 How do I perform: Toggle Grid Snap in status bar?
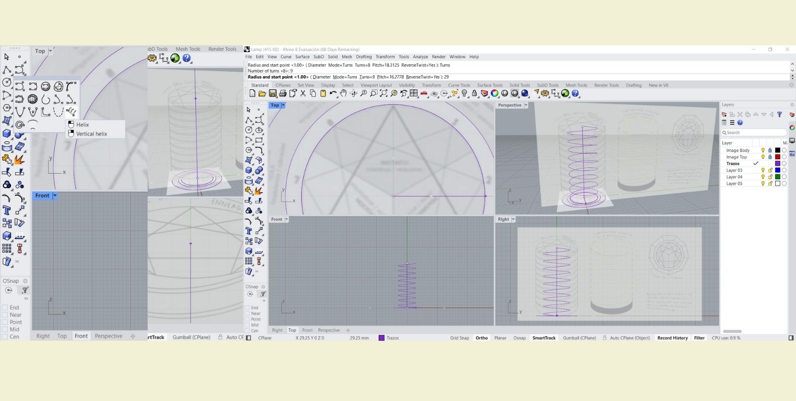click(x=460, y=338)
